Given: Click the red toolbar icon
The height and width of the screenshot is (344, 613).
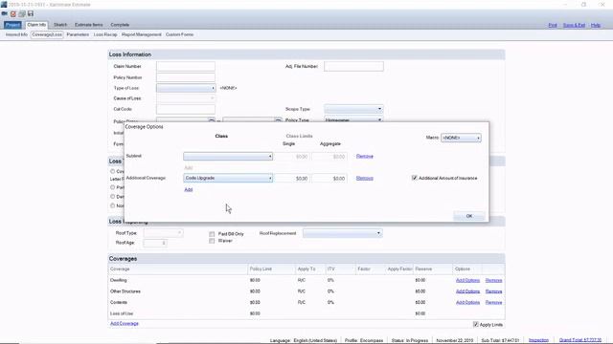Looking at the screenshot, I should tap(13, 14).
